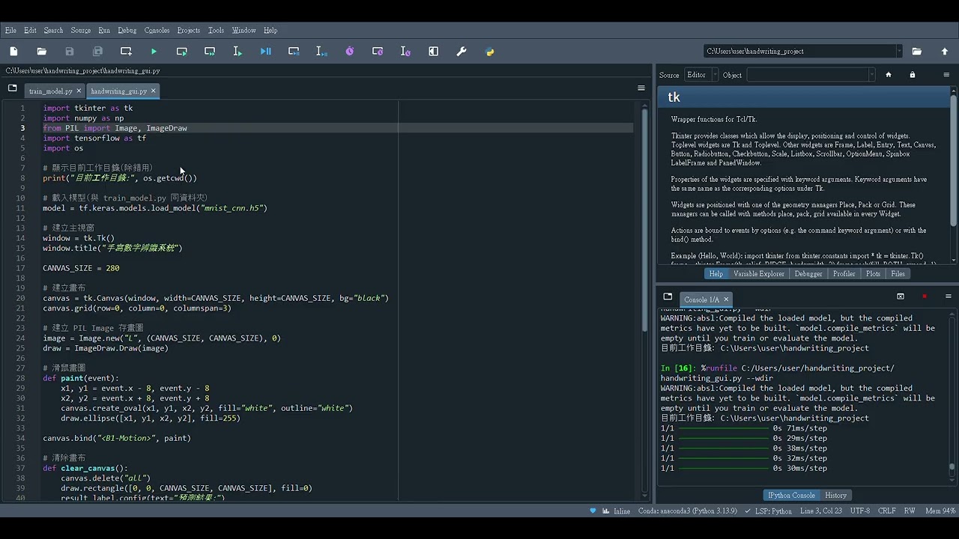The height and width of the screenshot is (539, 959).
Task: Open the File menu
Action: [x=10, y=31]
